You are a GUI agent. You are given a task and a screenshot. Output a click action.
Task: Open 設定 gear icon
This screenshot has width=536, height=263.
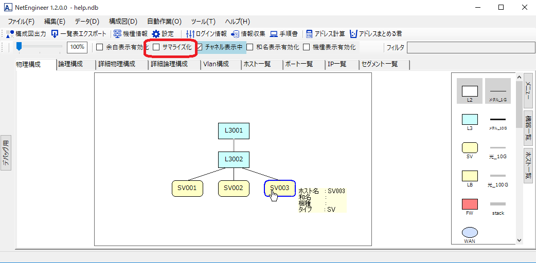tap(156, 34)
